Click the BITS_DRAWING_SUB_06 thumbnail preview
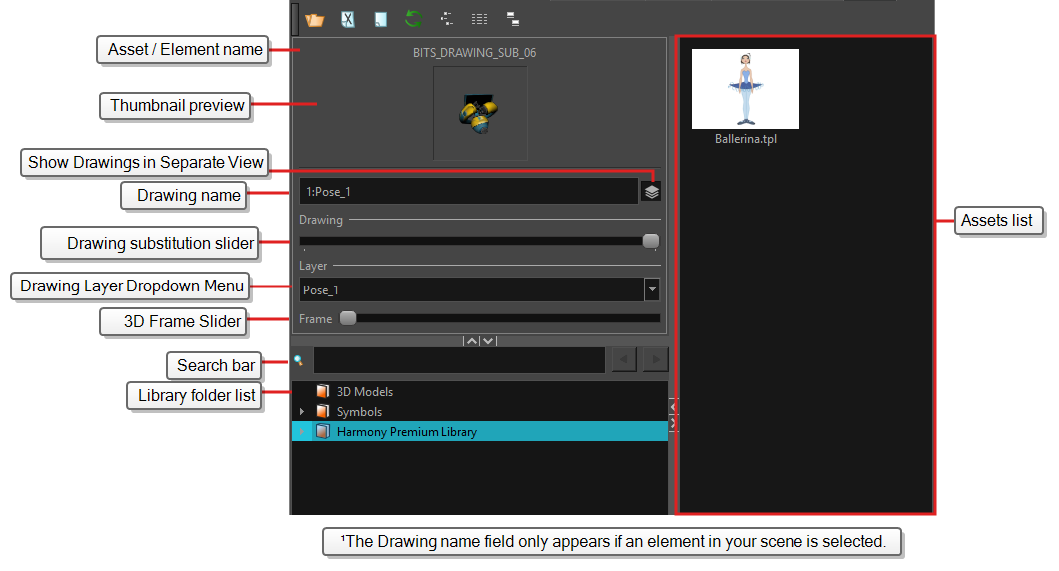The height and width of the screenshot is (571, 1059). (x=479, y=112)
